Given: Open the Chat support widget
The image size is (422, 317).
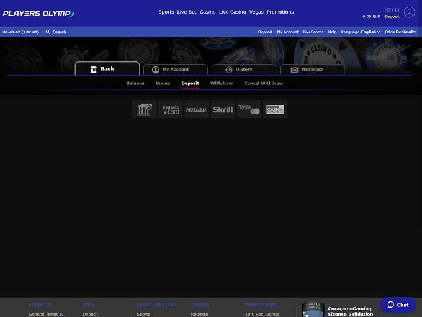Looking at the screenshot, I should pyautogui.click(x=398, y=305).
